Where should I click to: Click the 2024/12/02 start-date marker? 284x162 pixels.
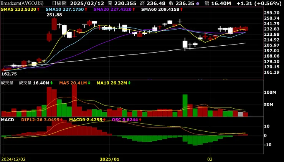pyautogui.click(x=13, y=159)
